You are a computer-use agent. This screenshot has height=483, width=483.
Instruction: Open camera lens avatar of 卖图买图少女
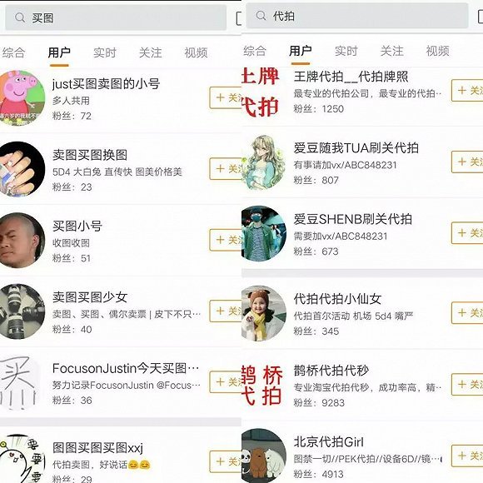(x=21, y=311)
